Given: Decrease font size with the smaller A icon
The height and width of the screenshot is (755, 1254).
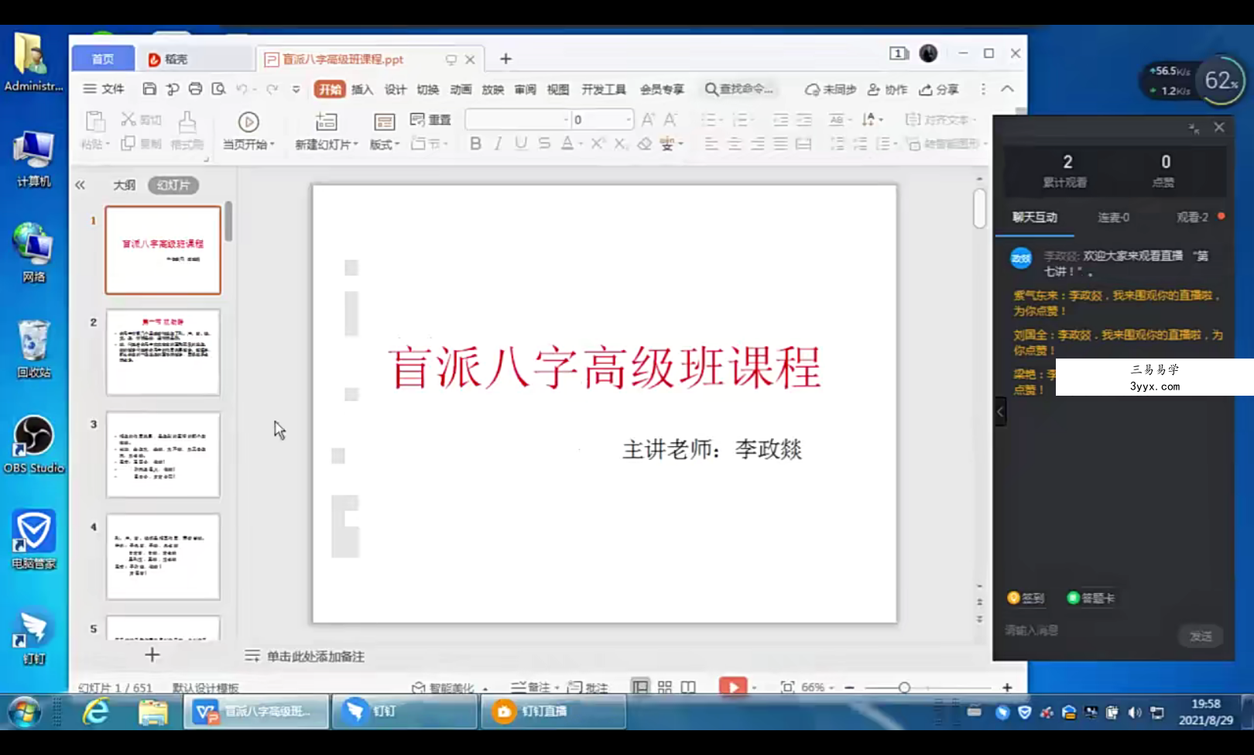Looking at the screenshot, I should click(x=670, y=119).
